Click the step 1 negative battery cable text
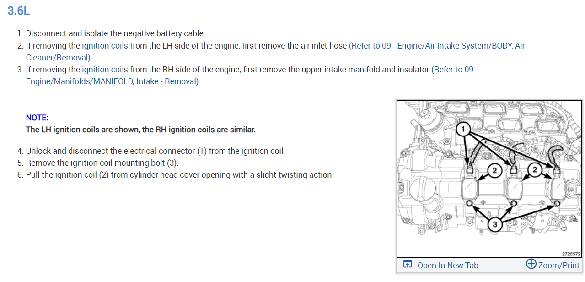The image size is (585, 282). 115,33
